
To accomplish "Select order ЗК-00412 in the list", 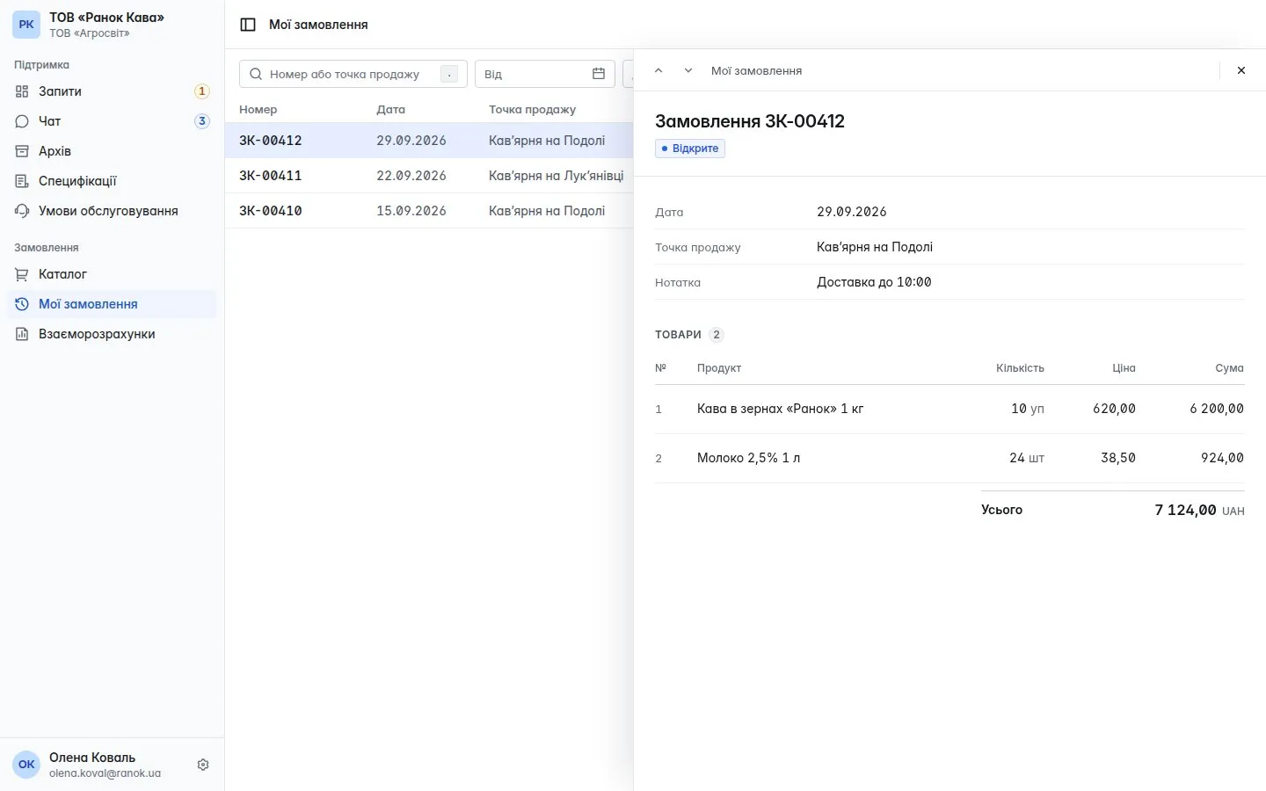I will pos(429,141).
